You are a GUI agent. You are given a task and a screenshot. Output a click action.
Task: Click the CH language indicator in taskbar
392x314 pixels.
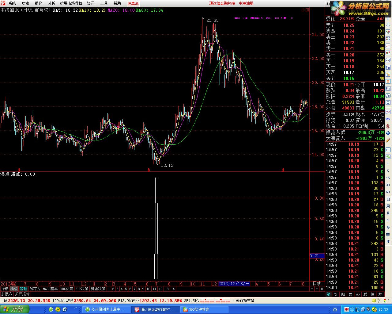335,309
